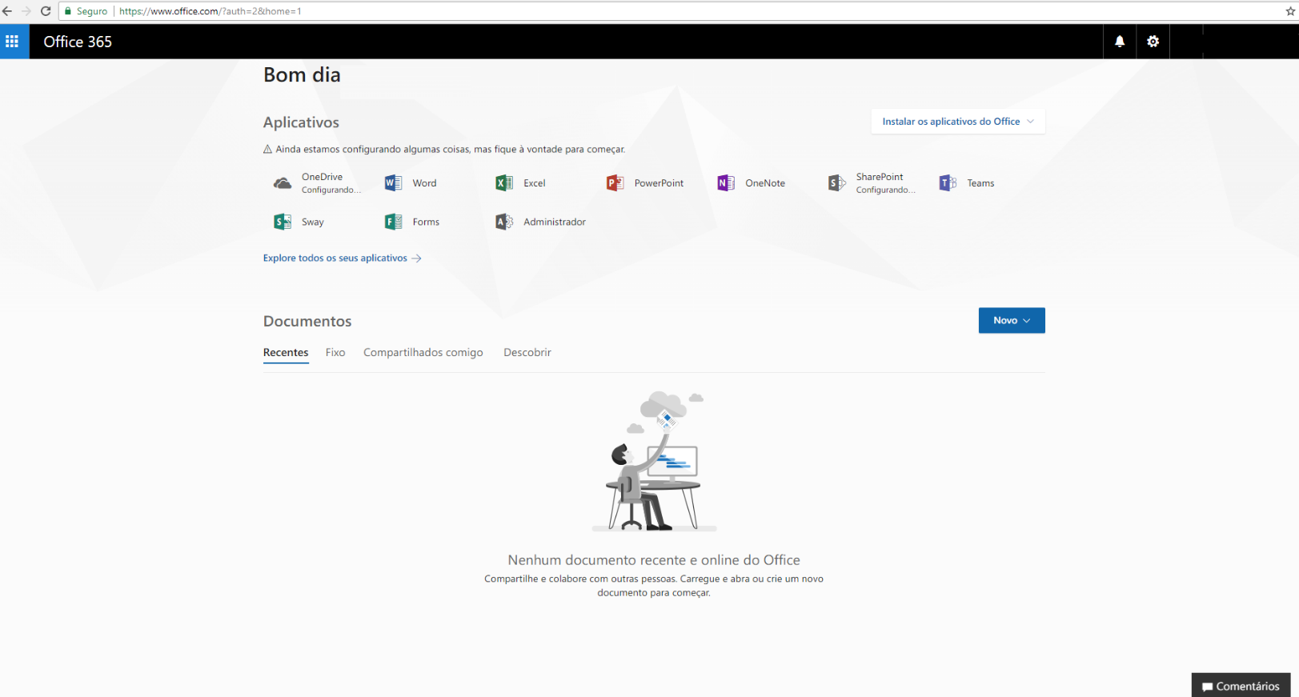
Task: Click the Teams label text
Action: click(x=980, y=183)
